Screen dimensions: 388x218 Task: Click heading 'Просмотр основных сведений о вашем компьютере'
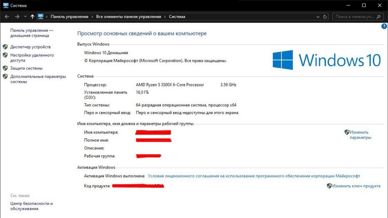[x=142, y=33]
